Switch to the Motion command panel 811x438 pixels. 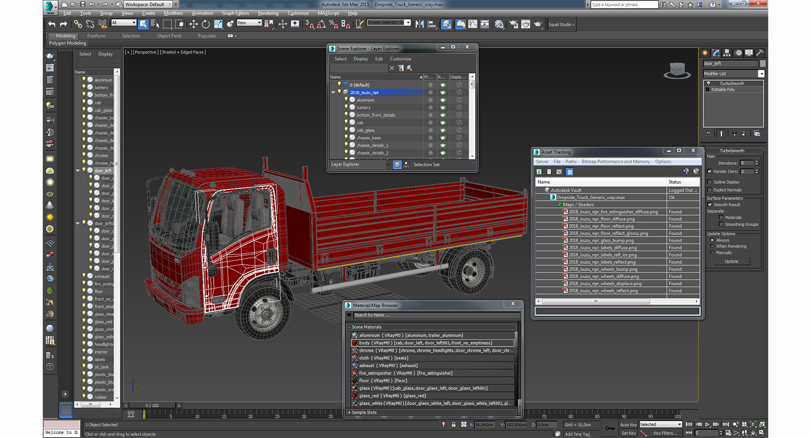coord(739,53)
